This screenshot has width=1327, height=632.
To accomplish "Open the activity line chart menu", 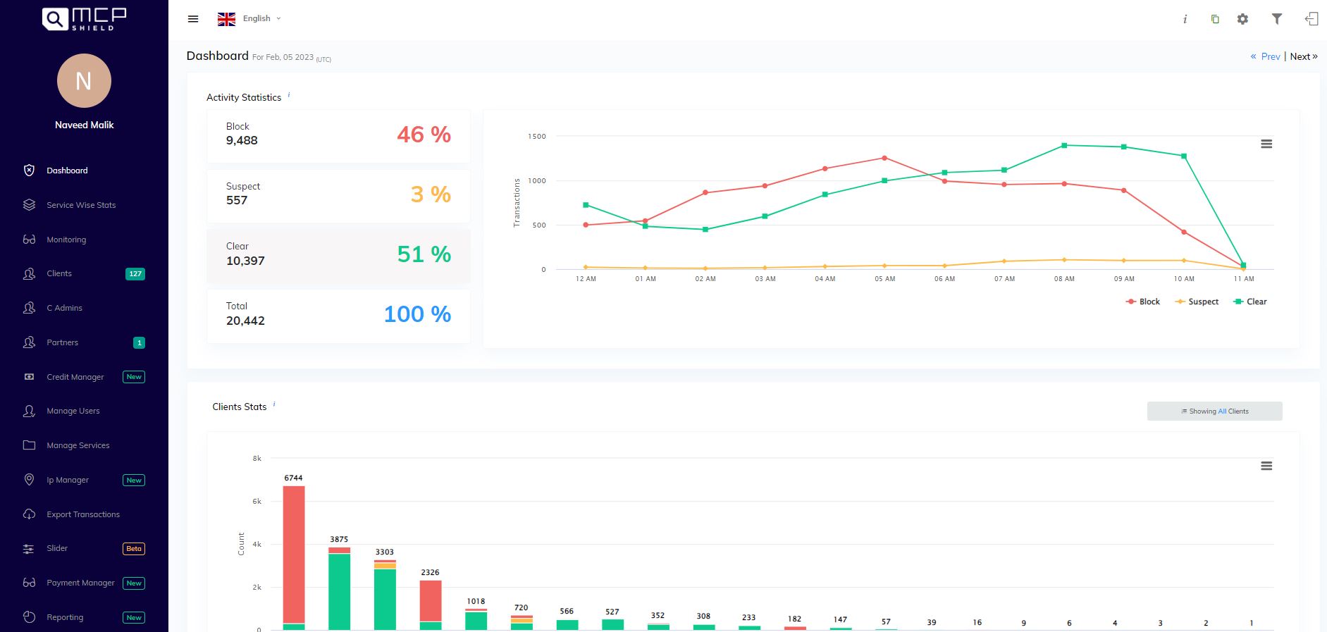I will point(1266,144).
